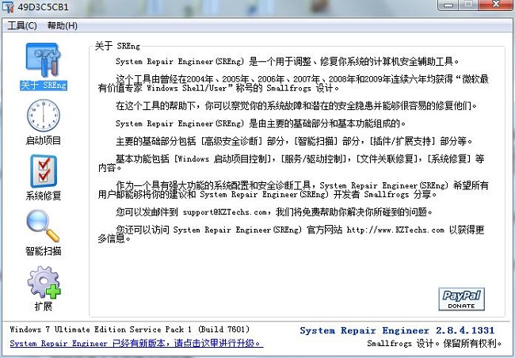Open the 工具(C) menu

[x=22, y=25]
